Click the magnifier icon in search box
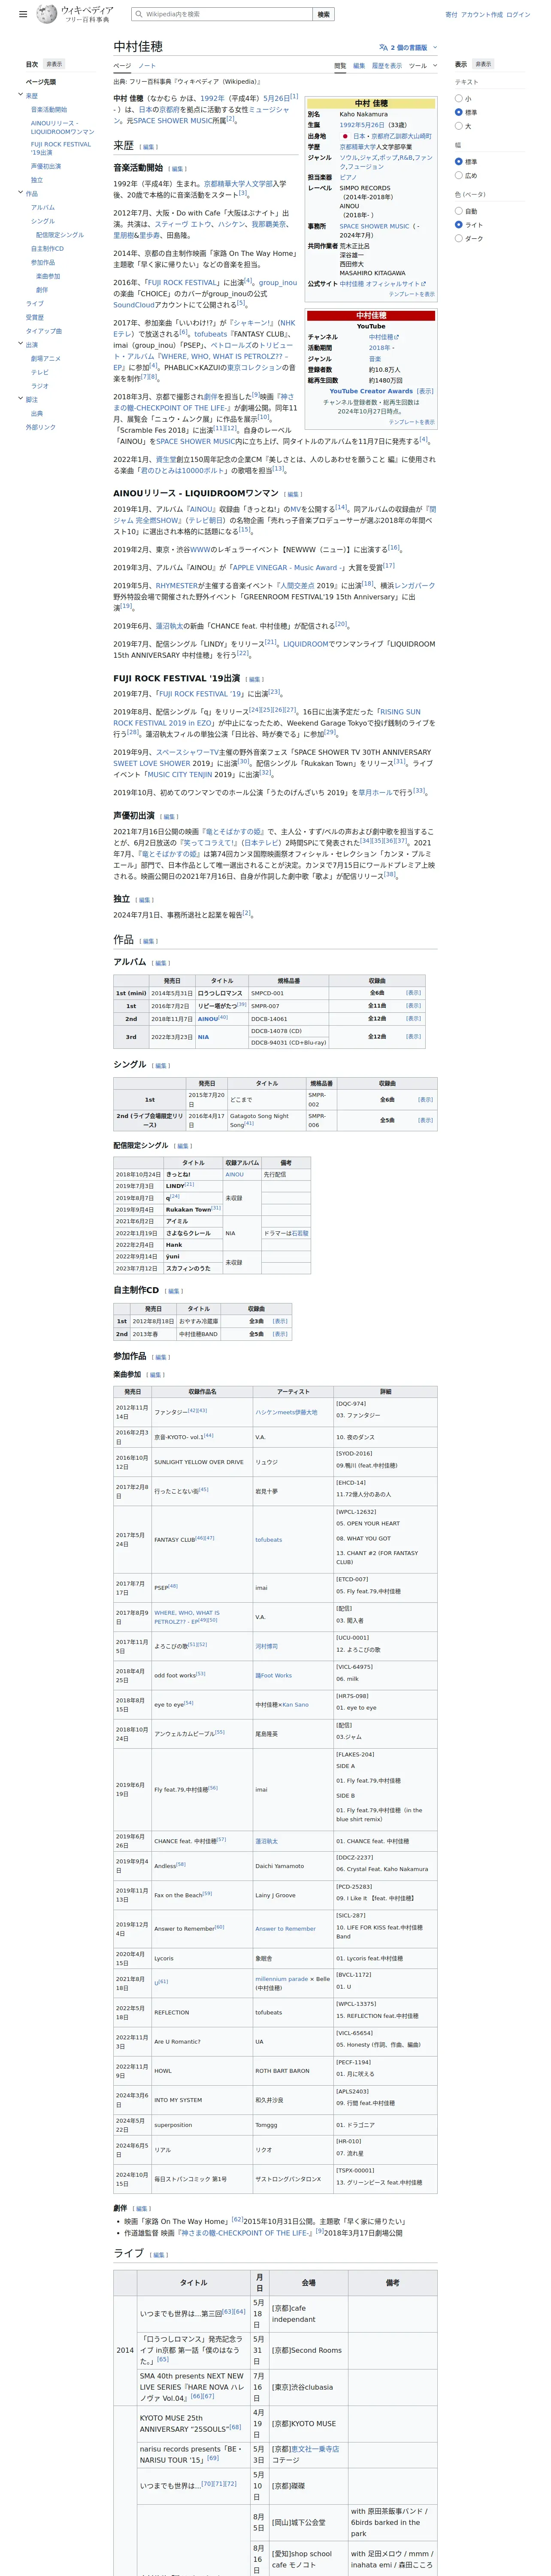 click(139, 14)
